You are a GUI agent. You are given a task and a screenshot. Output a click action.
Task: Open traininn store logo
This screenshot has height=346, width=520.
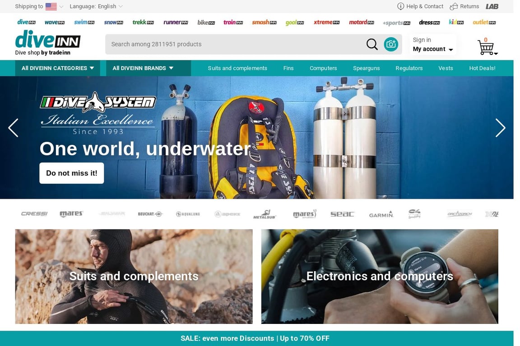coord(233,22)
